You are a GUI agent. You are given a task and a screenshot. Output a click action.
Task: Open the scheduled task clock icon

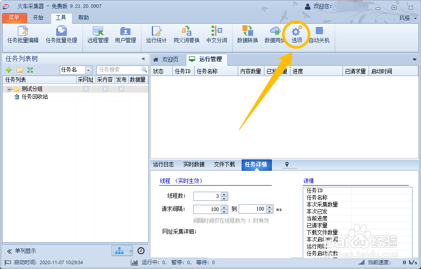[141, 251]
